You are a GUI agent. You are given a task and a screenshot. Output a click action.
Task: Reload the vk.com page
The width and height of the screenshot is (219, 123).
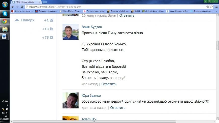pyautogui.click(x=22, y=7)
